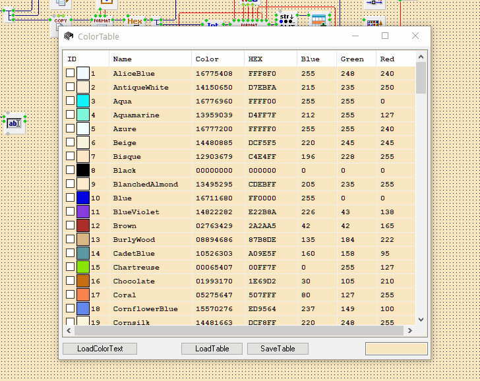Tick the checkbox for AliceBlue row
Image resolution: width=480 pixels, height=381 pixels.
coord(71,73)
